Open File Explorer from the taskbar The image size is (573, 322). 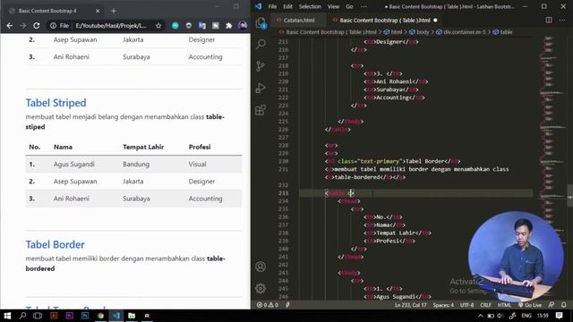[132, 316]
